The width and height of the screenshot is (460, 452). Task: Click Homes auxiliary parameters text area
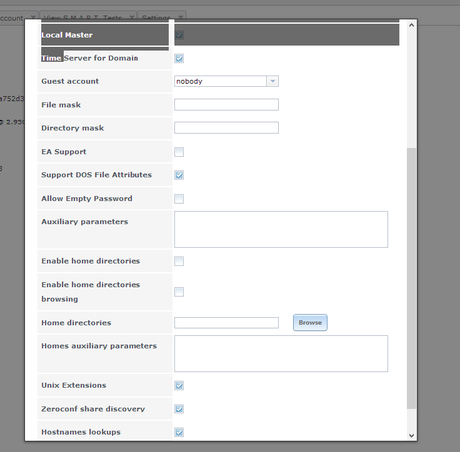pyautogui.click(x=281, y=353)
